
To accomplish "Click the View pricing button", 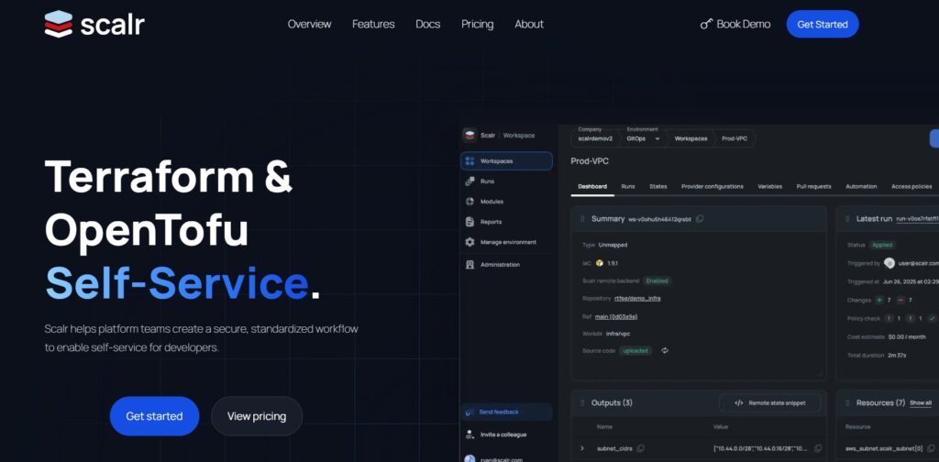I will coord(257,416).
